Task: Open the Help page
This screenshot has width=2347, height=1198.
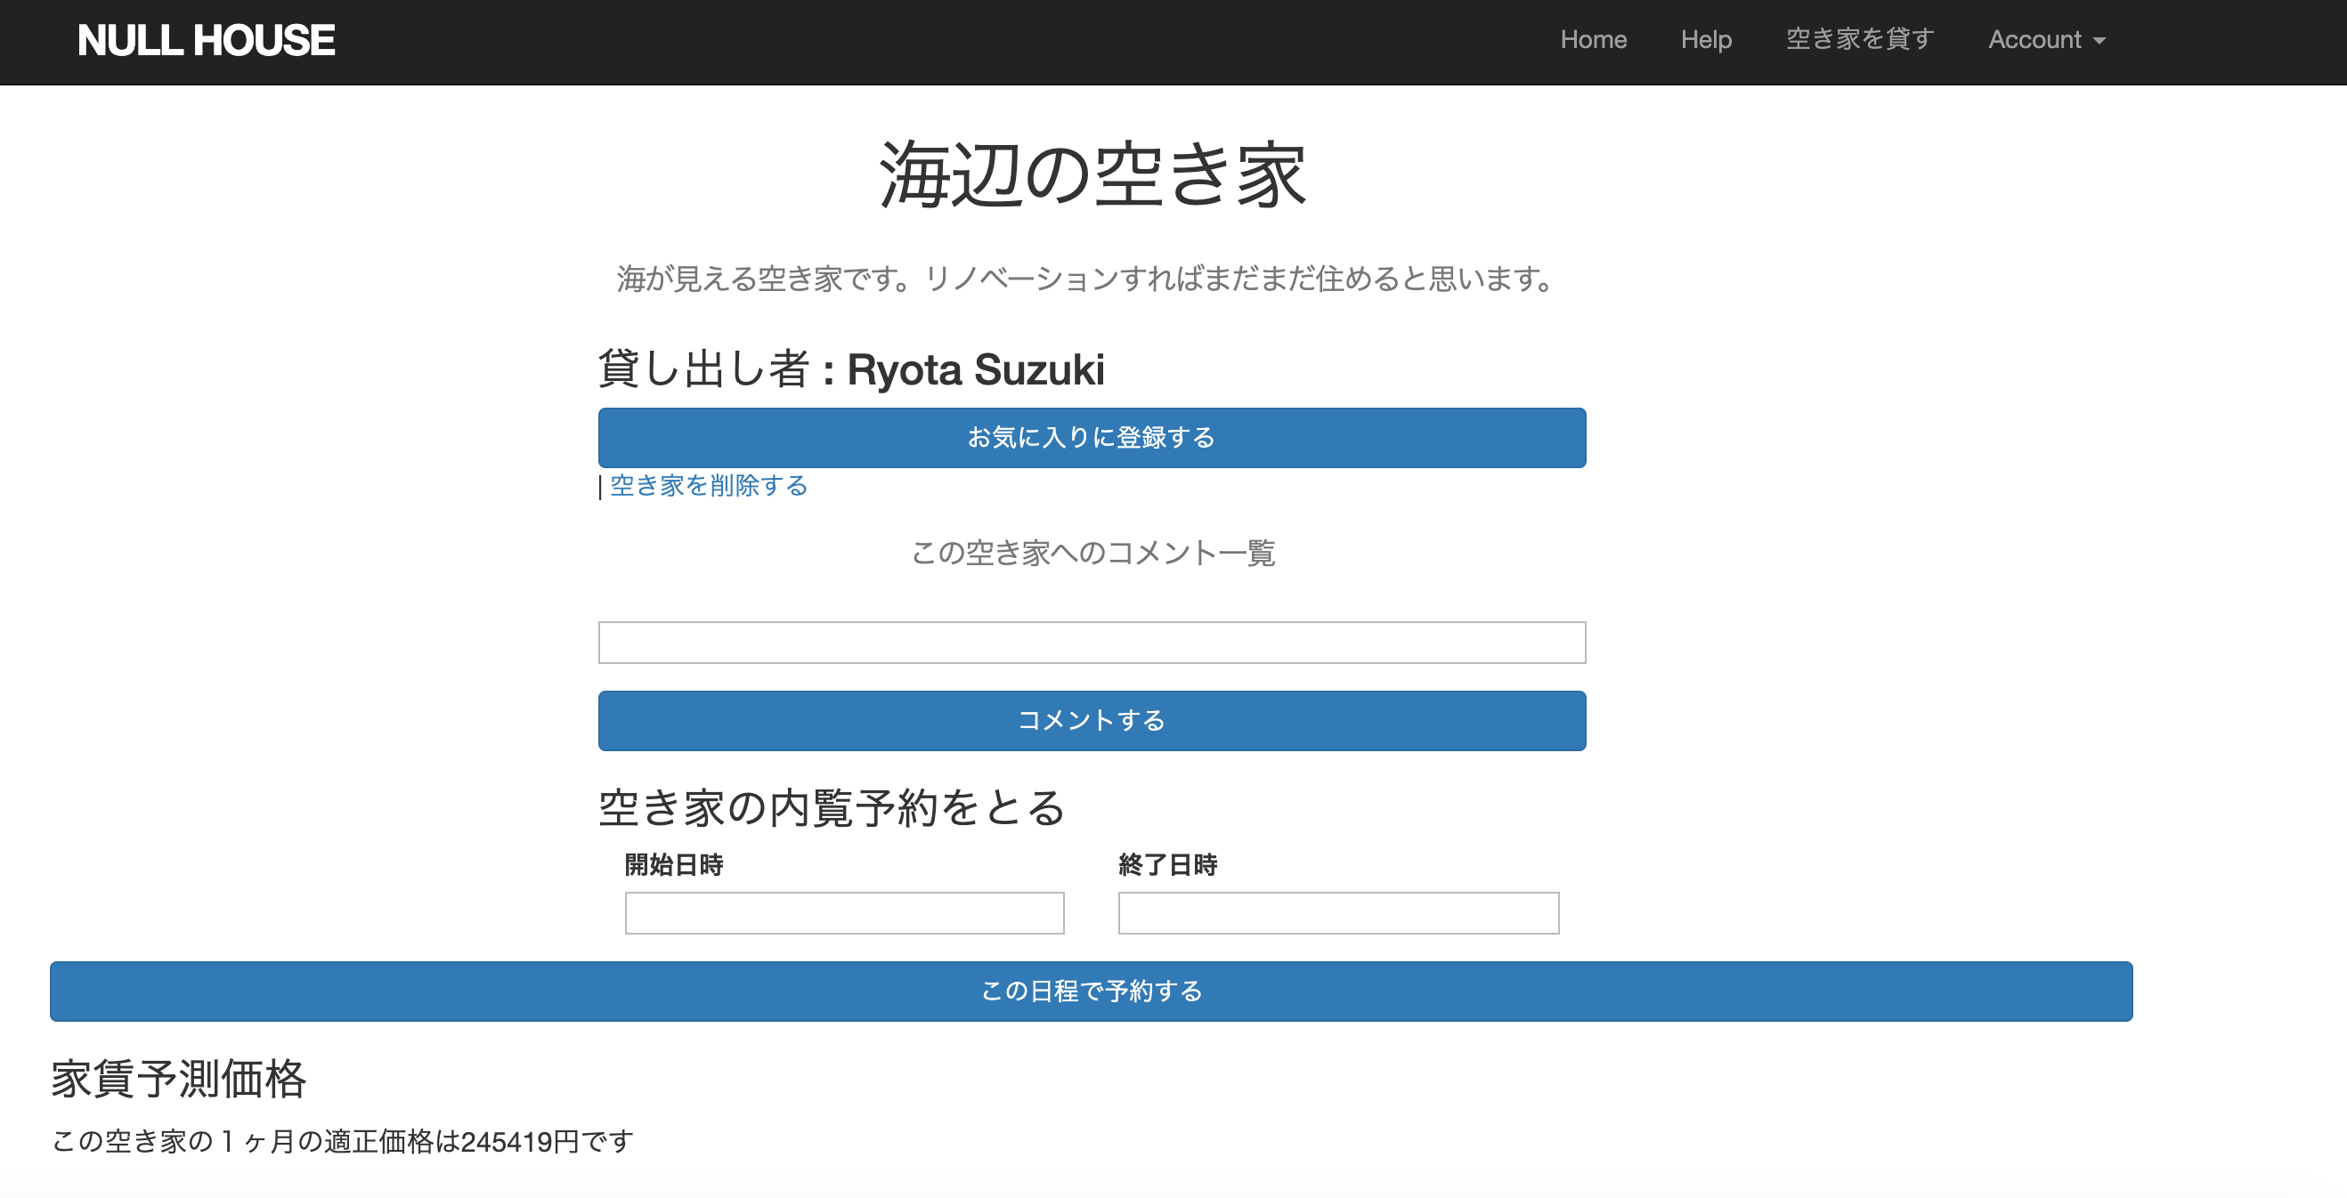Action: point(1706,40)
